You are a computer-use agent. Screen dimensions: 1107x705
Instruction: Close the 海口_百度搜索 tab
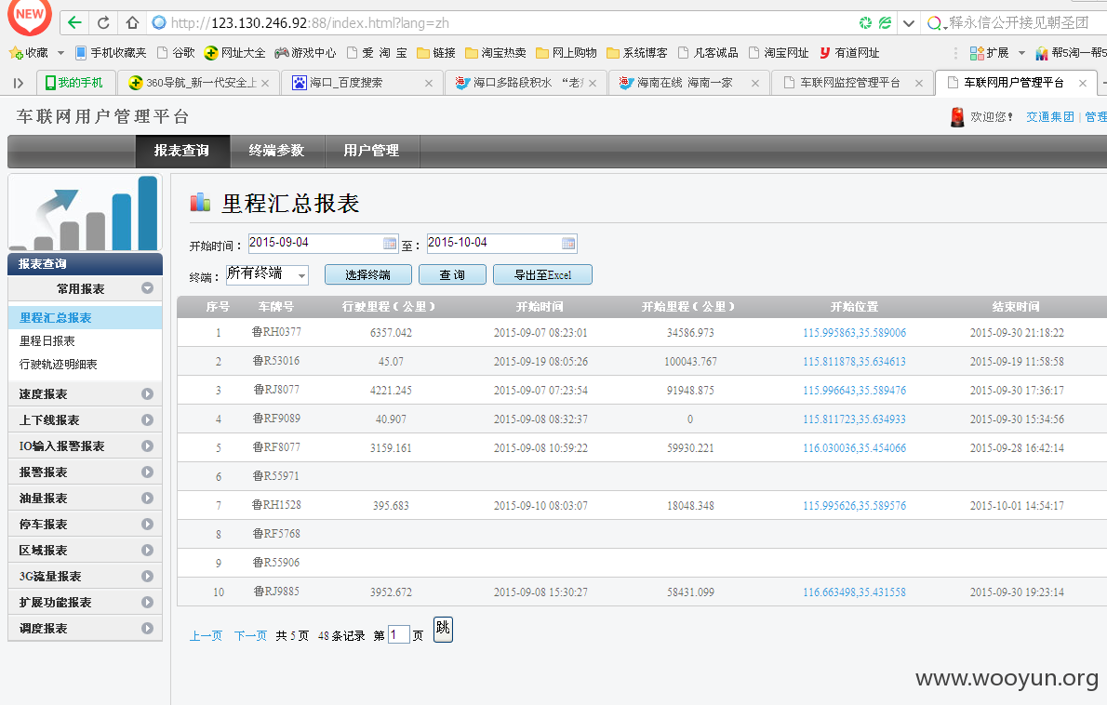point(429,84)
